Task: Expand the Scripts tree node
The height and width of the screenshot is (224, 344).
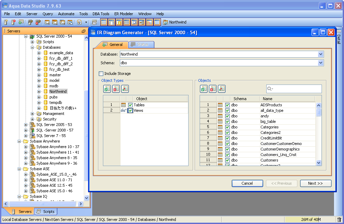Action: click(x=32, y=42)
